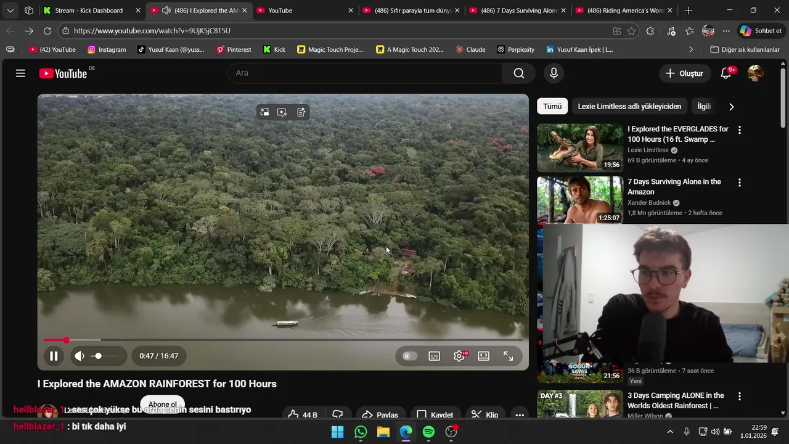Select the Tümü filter chip

[552, 107]
